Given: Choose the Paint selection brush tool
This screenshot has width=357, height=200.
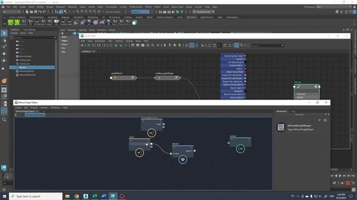Looking at the screenshot, I should [x=4, y=47].
